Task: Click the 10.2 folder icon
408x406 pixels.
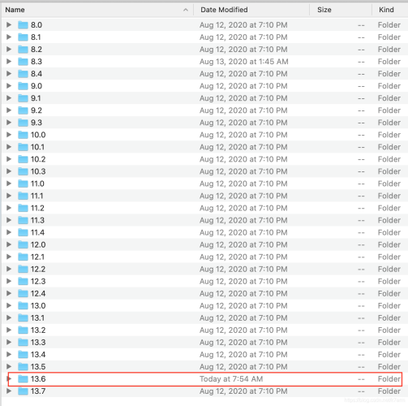Action: 23,159
